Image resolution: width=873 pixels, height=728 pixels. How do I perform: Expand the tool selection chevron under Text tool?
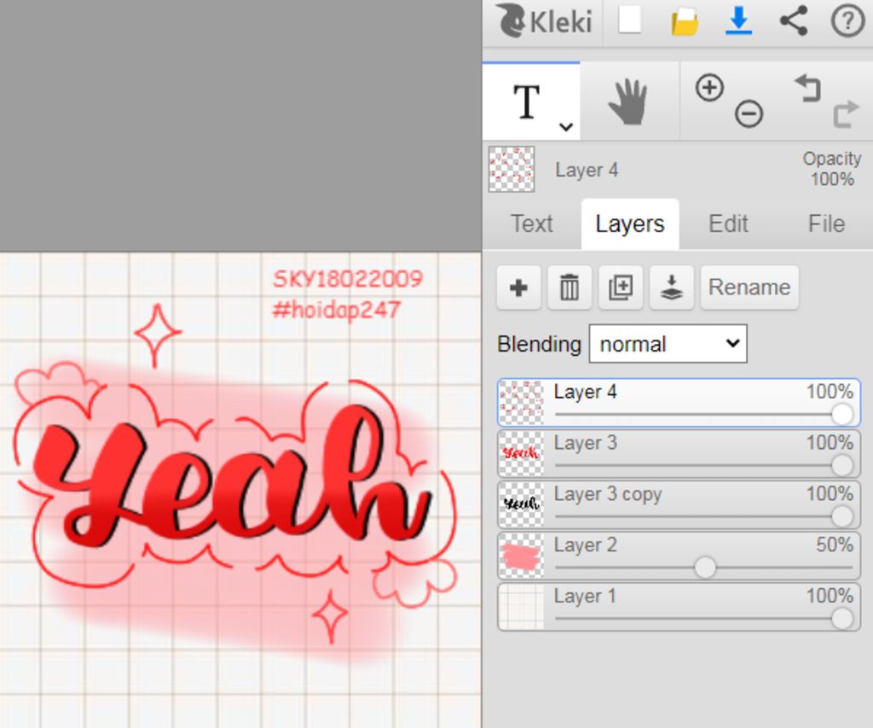point(566,127)
